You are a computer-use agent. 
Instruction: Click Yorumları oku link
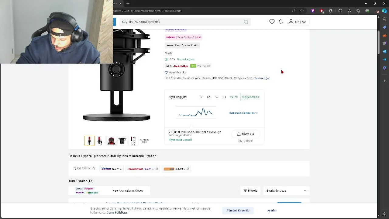pyautogui.click(x=177, y=72)
